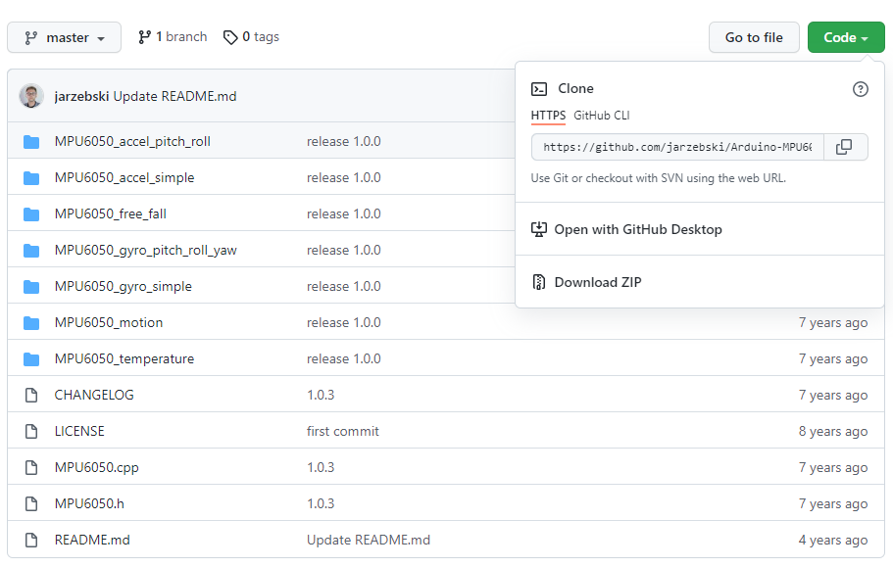
Task: Click the folder icon beside MPU6050_accel_pitch_roll
Action: (x=31, y=142)
